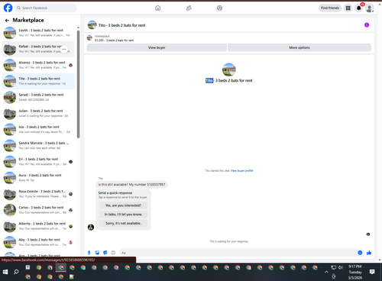This screenshot has height=281, width=382.
Task: Expand the system tray hidden icons chevron
Action: point(326,272)
